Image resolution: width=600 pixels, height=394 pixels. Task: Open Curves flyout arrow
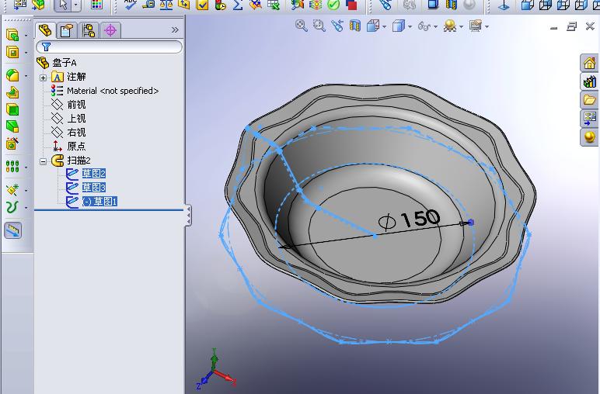click(x=26, y=208)
